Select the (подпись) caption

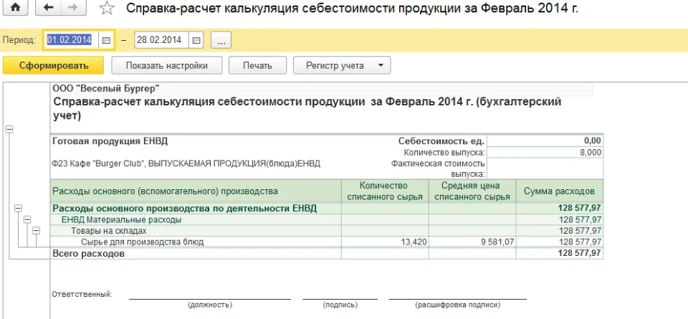pos(340,305)
